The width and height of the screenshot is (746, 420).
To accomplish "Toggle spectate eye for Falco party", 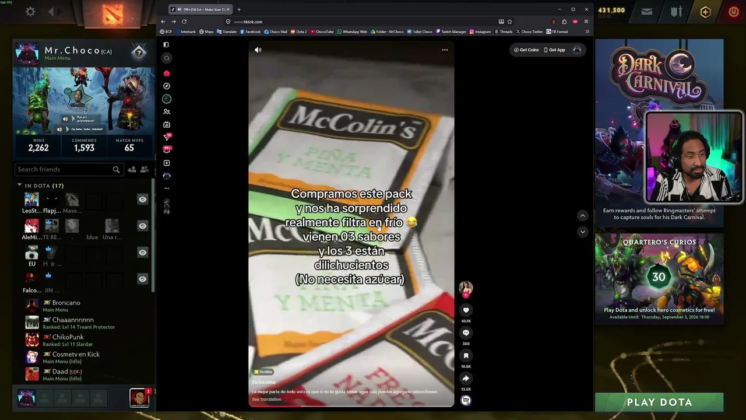I will coord(142,279).
